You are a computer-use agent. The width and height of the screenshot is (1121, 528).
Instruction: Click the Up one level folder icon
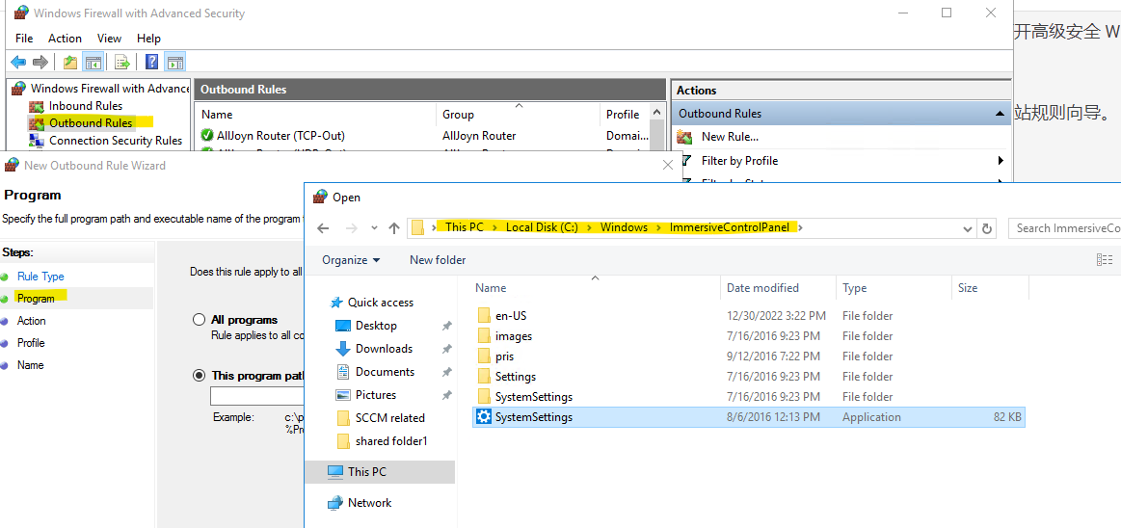[x=70, y=63]
